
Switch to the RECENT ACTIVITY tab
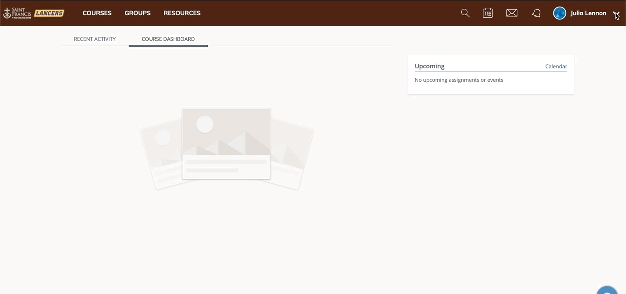95,39
